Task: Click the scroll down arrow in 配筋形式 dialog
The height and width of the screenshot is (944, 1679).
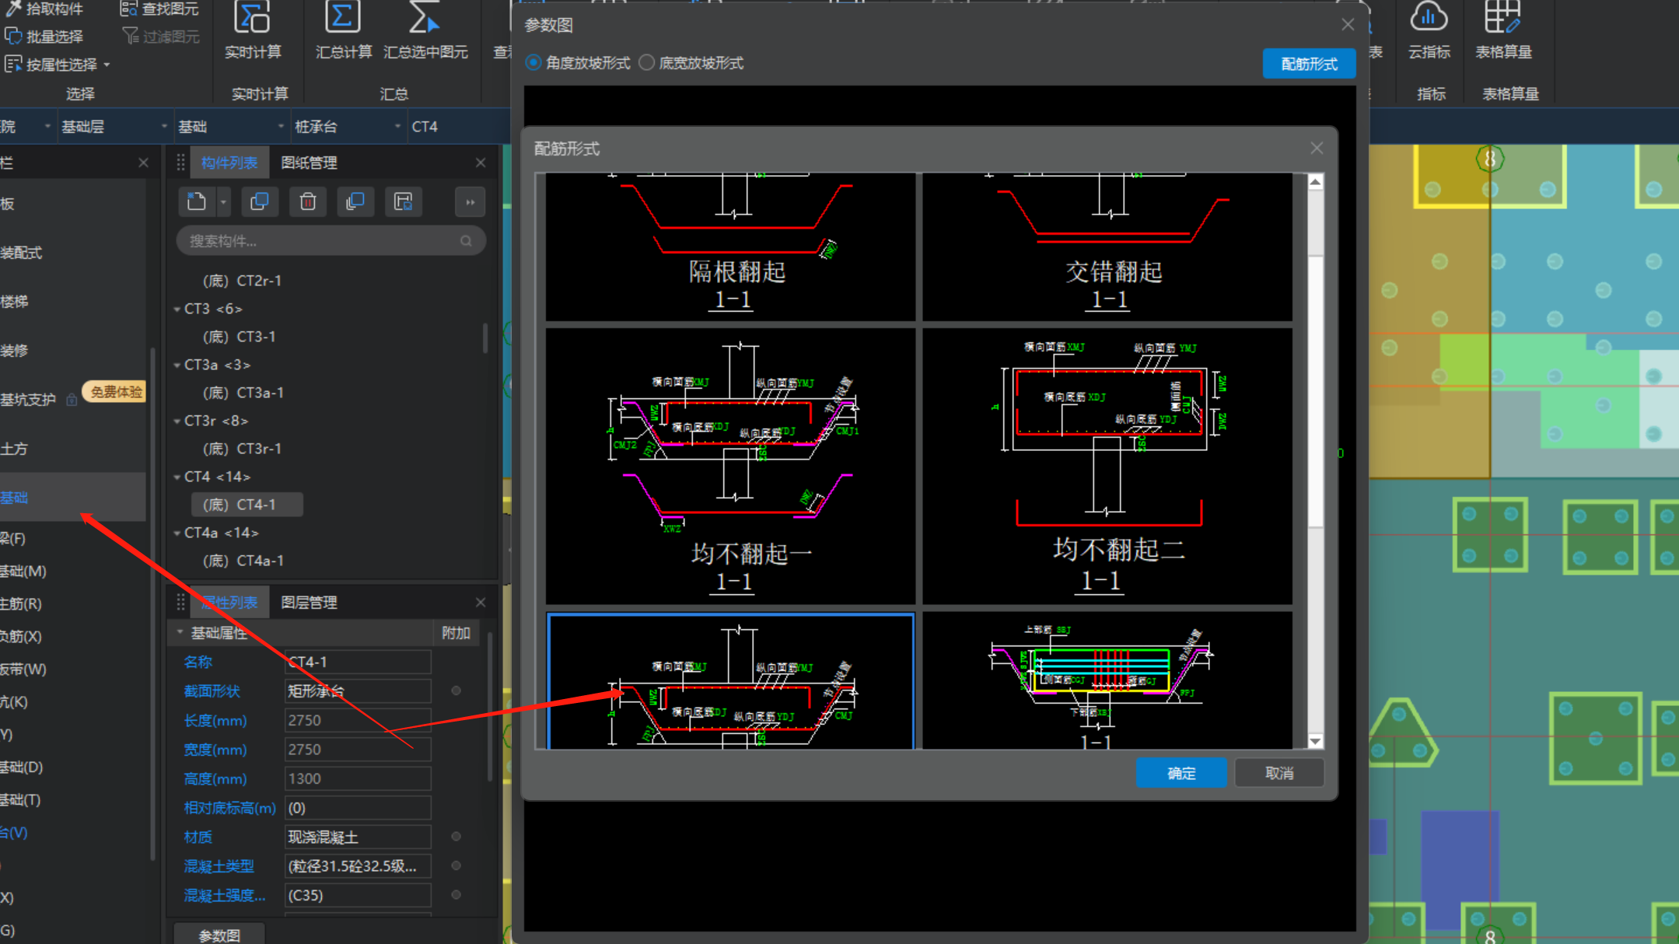Action: 1315,741
